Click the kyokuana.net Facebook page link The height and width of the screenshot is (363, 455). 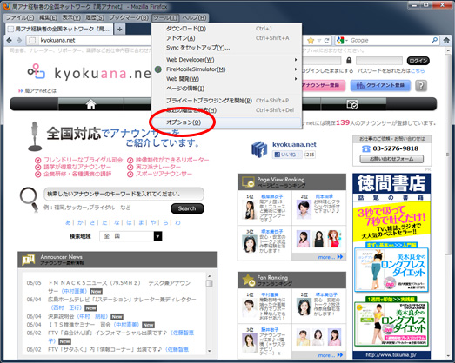point(294,144)
